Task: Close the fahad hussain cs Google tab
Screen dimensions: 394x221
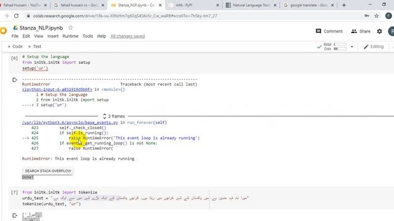Action: (x=103, y=5)
